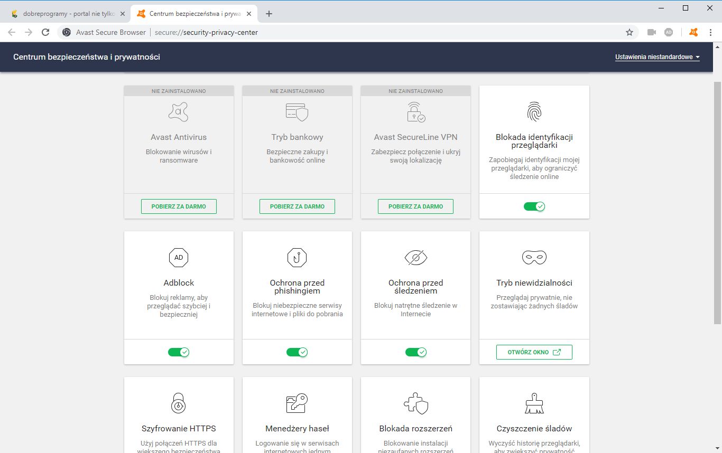Click the Avast Antivirus card icon
The height and width of the screenshot is (453, 722).
pyautogui.click(x=179, y=112)
